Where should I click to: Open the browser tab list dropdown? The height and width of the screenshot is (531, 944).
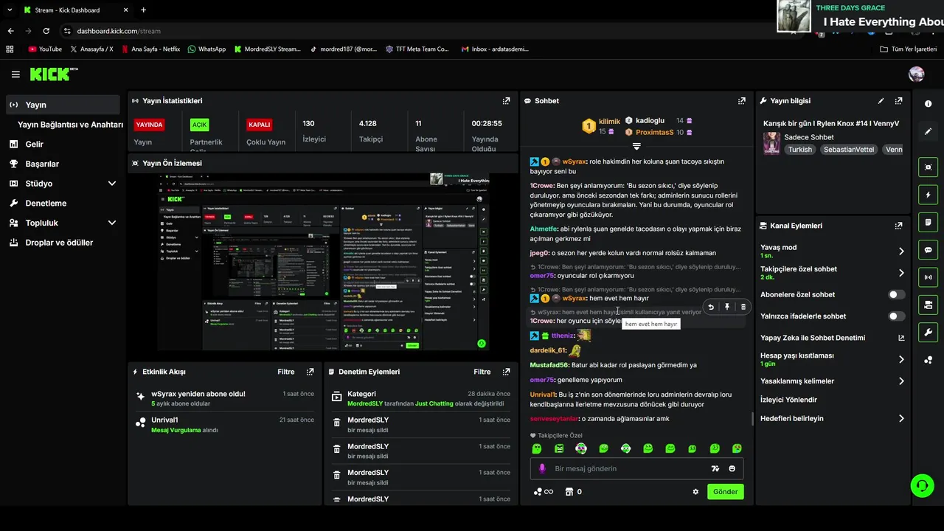click(x=10, y=10)
